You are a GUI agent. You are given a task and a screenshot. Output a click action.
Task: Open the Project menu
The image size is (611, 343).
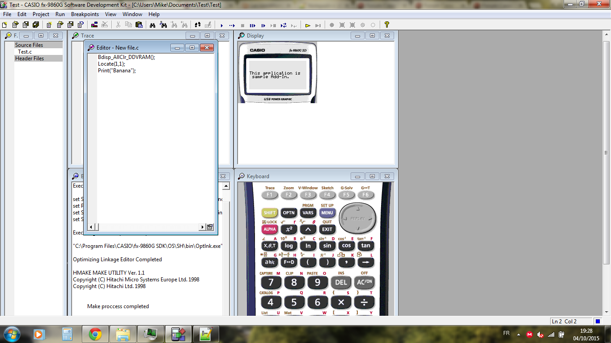click(41, 14)
